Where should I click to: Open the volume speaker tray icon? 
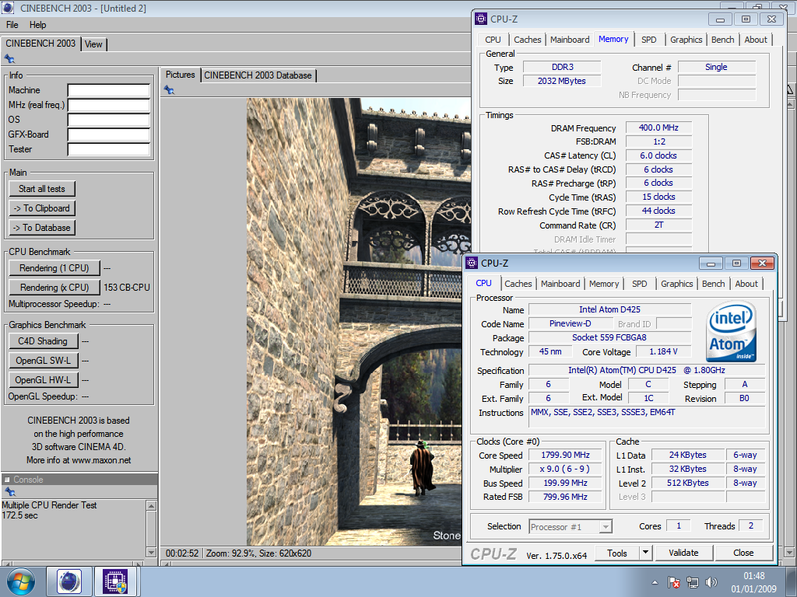point(711,582)
